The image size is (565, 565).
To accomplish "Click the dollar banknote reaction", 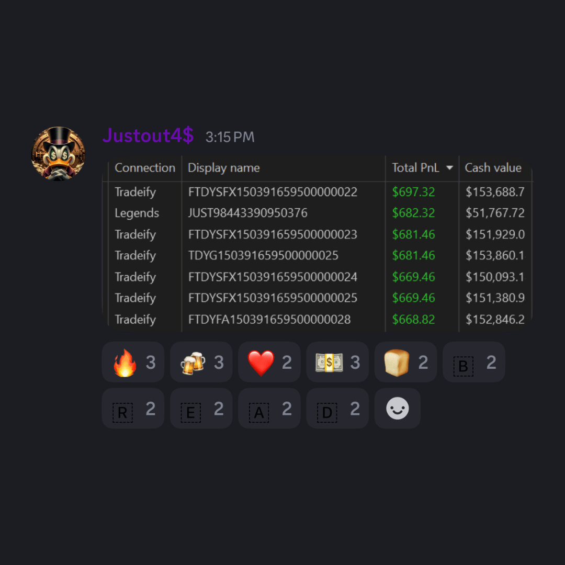I will [x=337, y=362].
